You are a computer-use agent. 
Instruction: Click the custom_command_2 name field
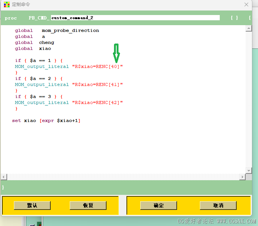[x=135, y=18]
